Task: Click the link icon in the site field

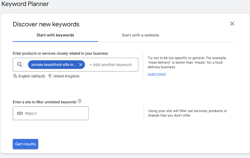Action: (x=20, y=113)
